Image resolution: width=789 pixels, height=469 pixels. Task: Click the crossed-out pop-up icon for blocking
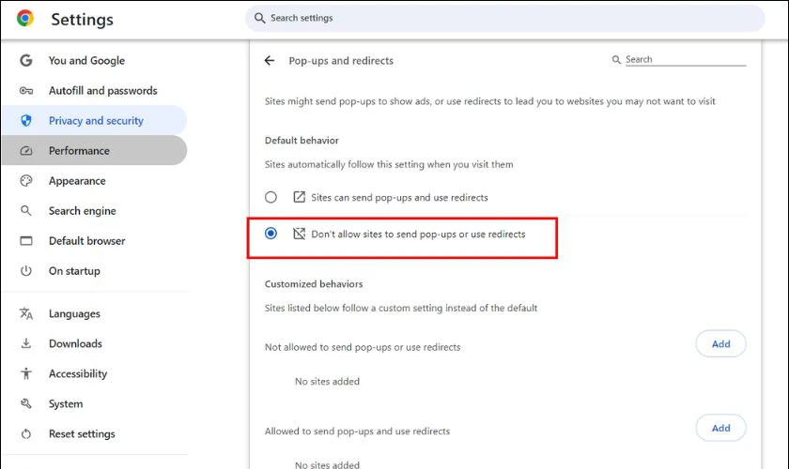(x=299, y=234)
